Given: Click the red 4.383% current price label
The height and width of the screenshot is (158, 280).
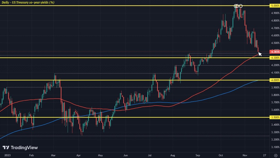Looking at the screenshot, I should (x=275, y=52).
